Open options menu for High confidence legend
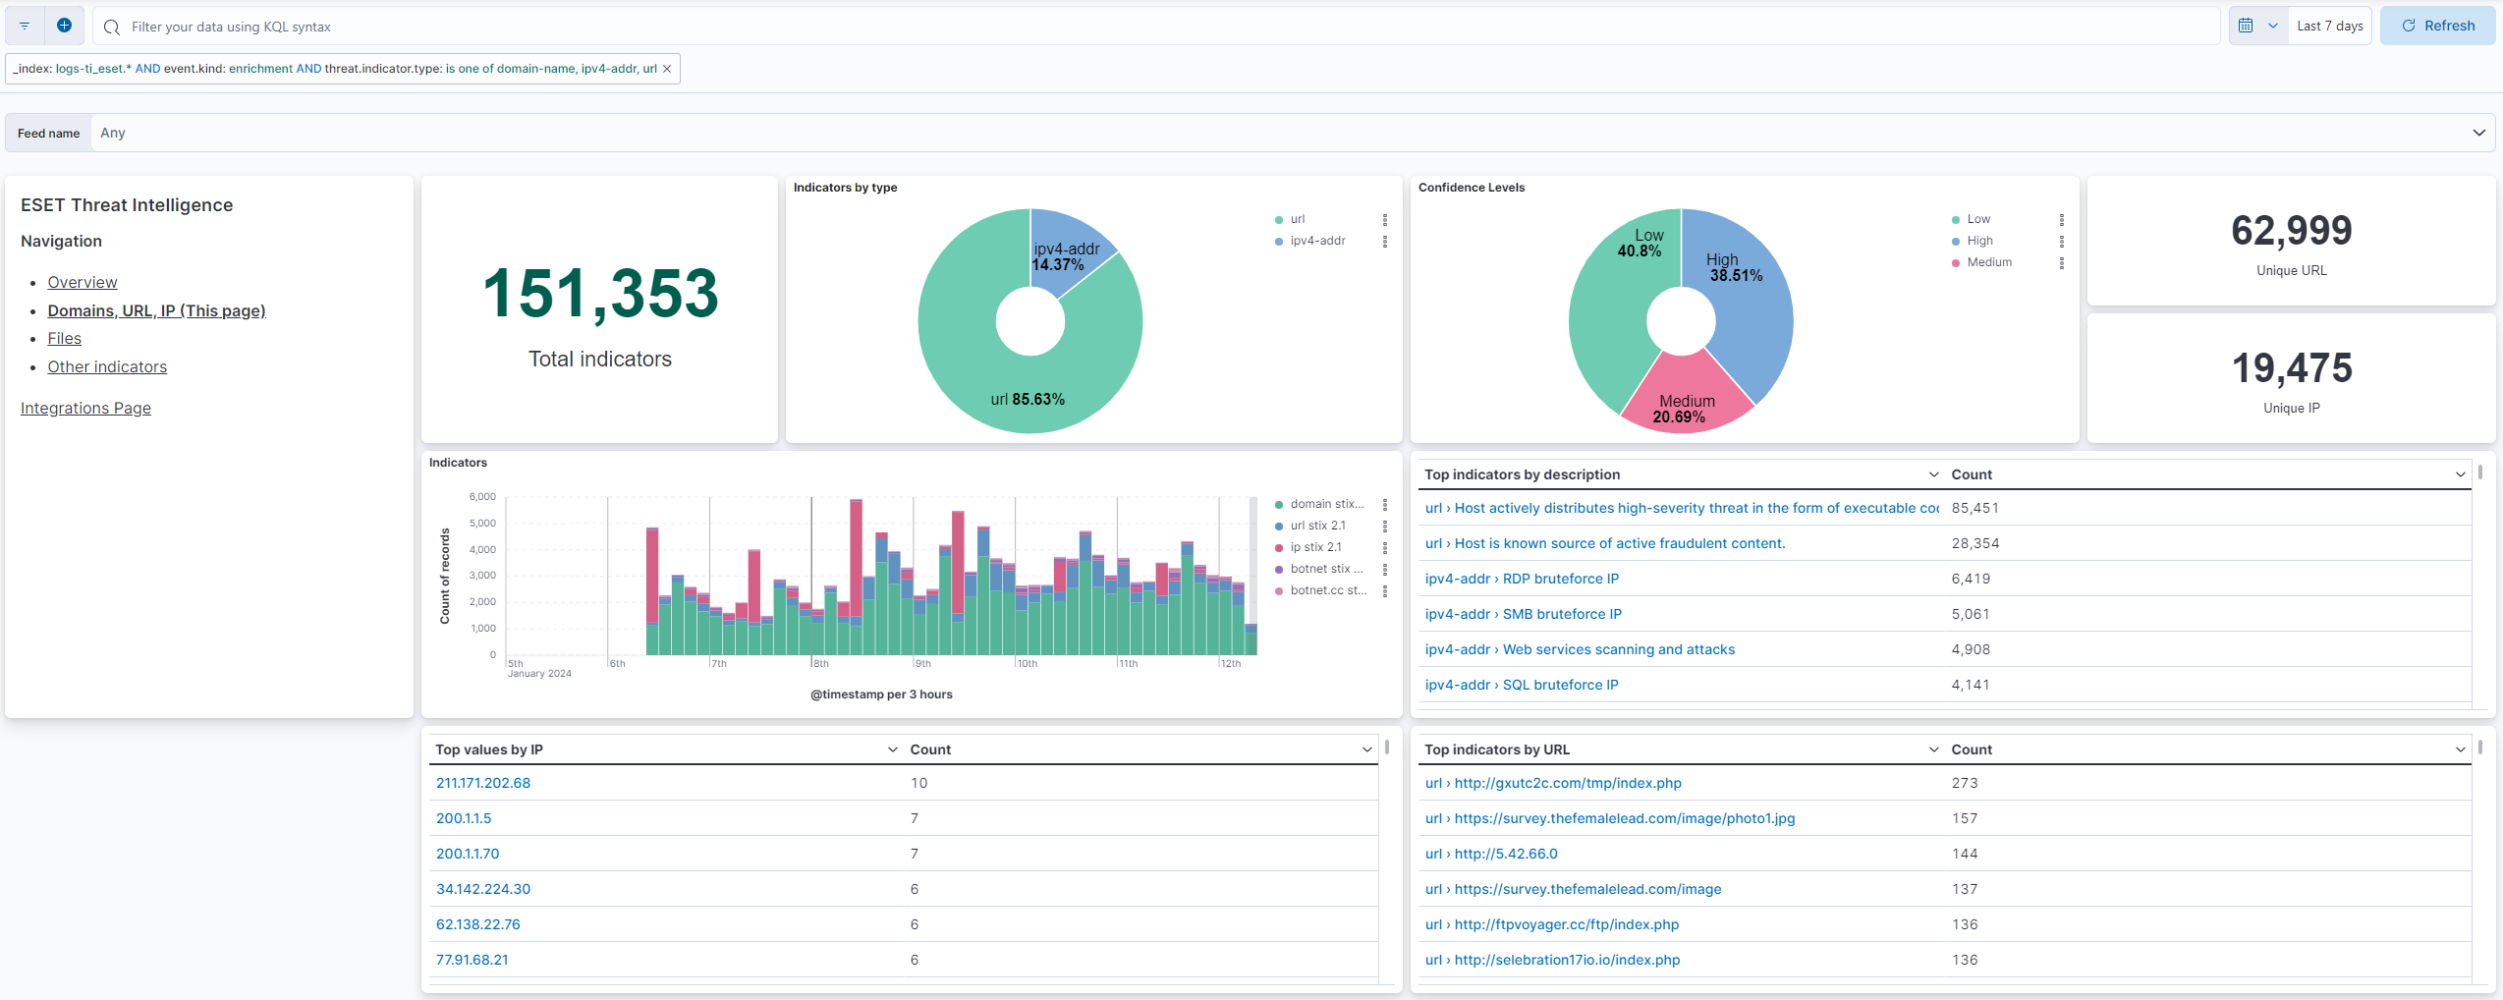 point(2062,242)
